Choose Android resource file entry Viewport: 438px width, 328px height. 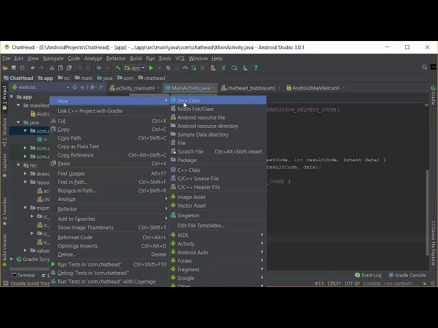(x=218, y=118)
